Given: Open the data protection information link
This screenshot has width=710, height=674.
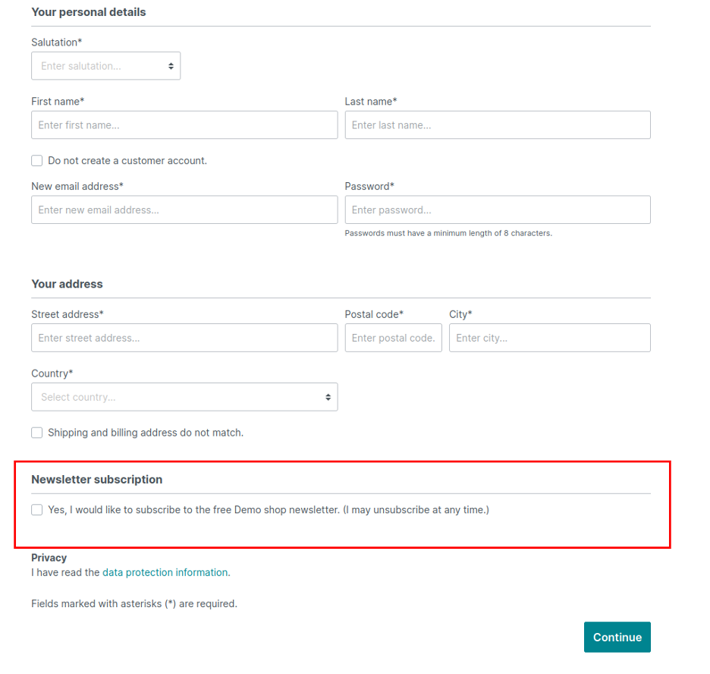Looking at the screenshot, I should tap(165, 573).
